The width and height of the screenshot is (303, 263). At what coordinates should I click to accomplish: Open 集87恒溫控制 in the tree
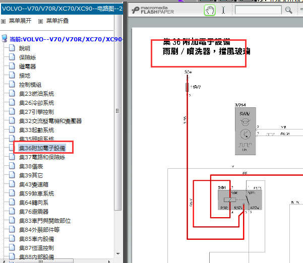click(36, 248)
